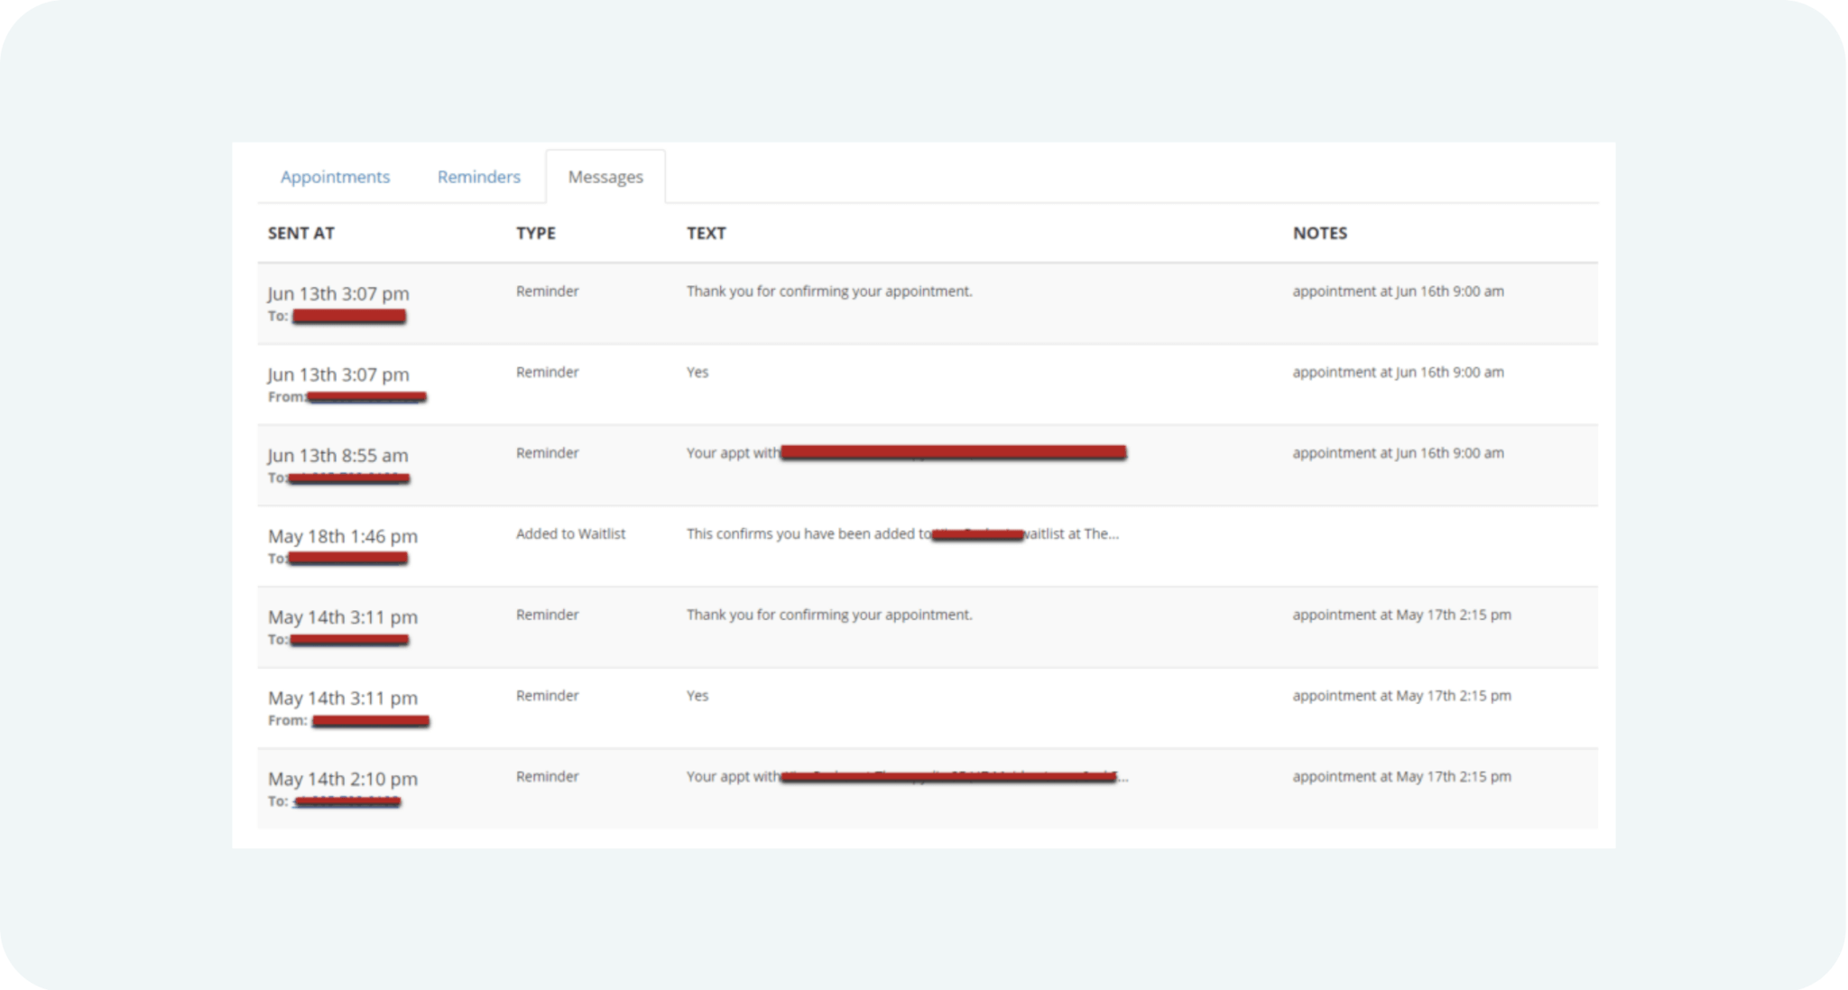Click the Jun 13th 8:55 am 'Your appt with' text
Image resolution: width=1848 pixels, height=990 pixels.
[x=732, y=453]
